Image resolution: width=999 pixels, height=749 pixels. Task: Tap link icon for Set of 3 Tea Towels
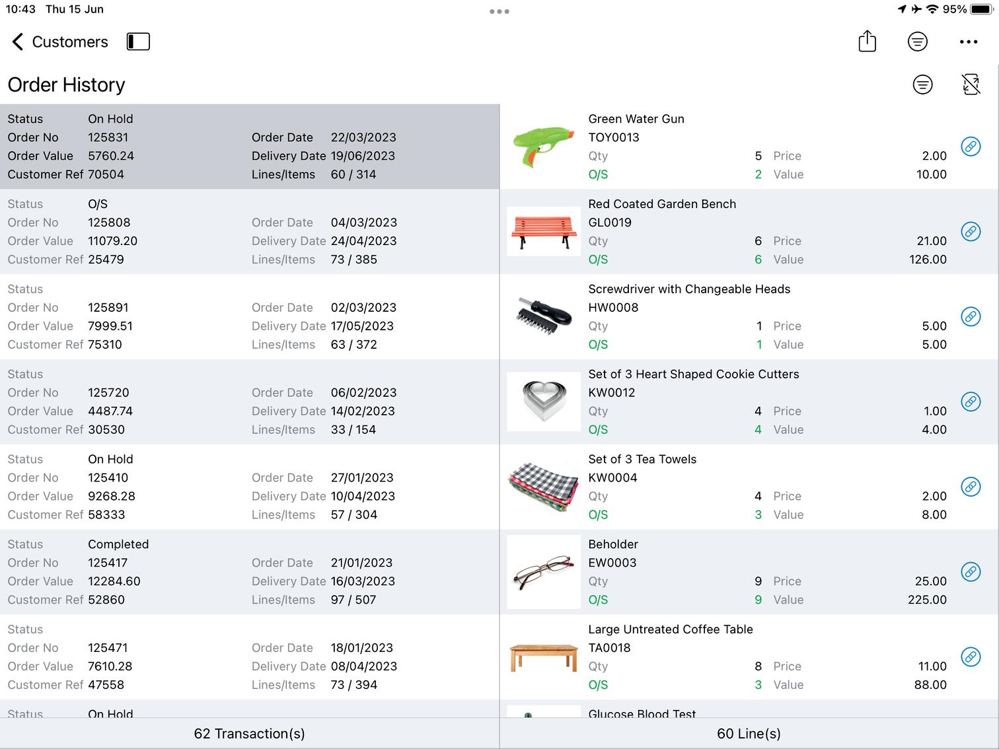(x=970, y=487)
